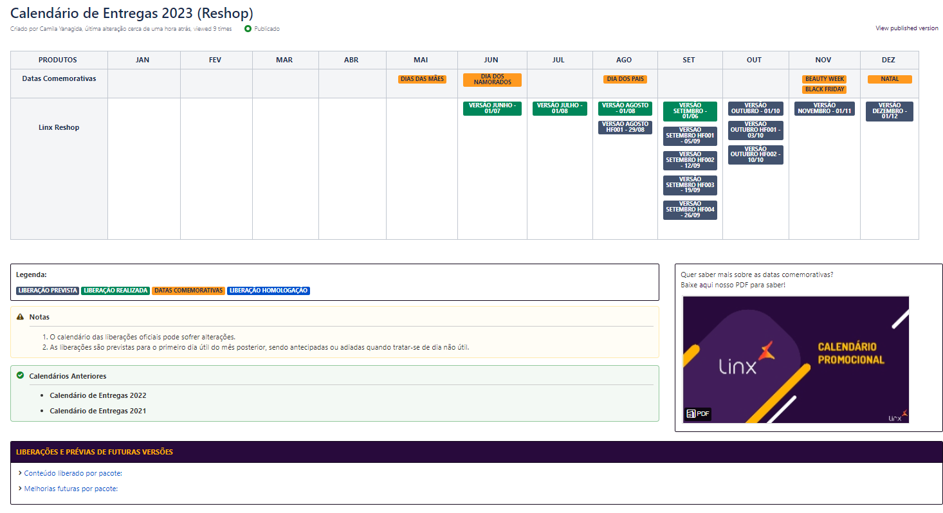Click the JUN column header
Viewport: 943px width, 513px height.
[491, 60]
